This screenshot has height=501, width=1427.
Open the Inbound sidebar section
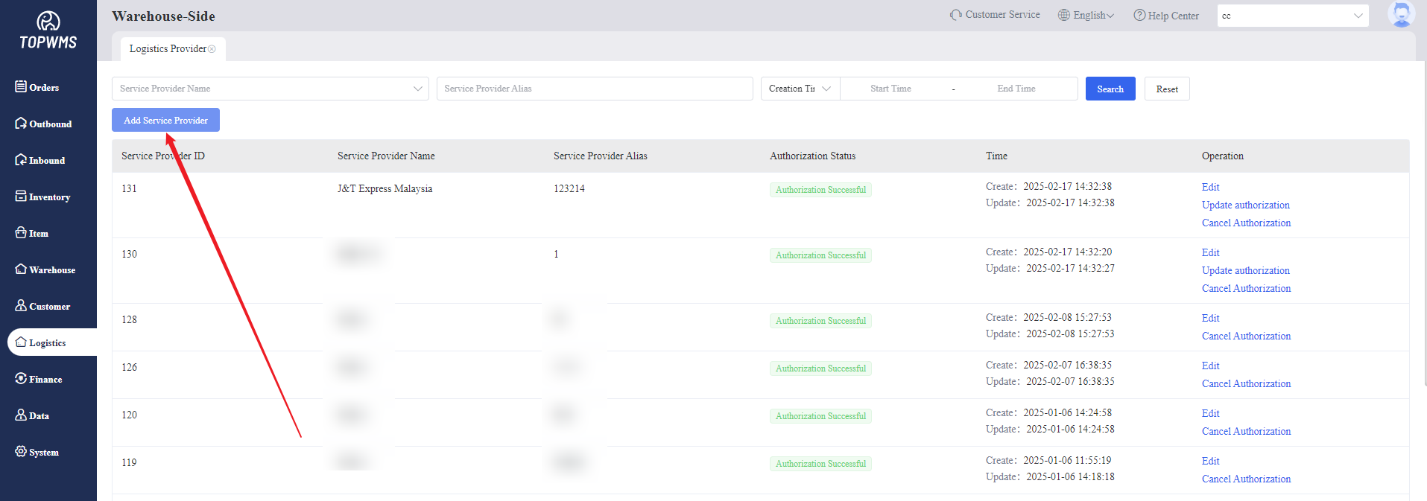pos(40,160)
